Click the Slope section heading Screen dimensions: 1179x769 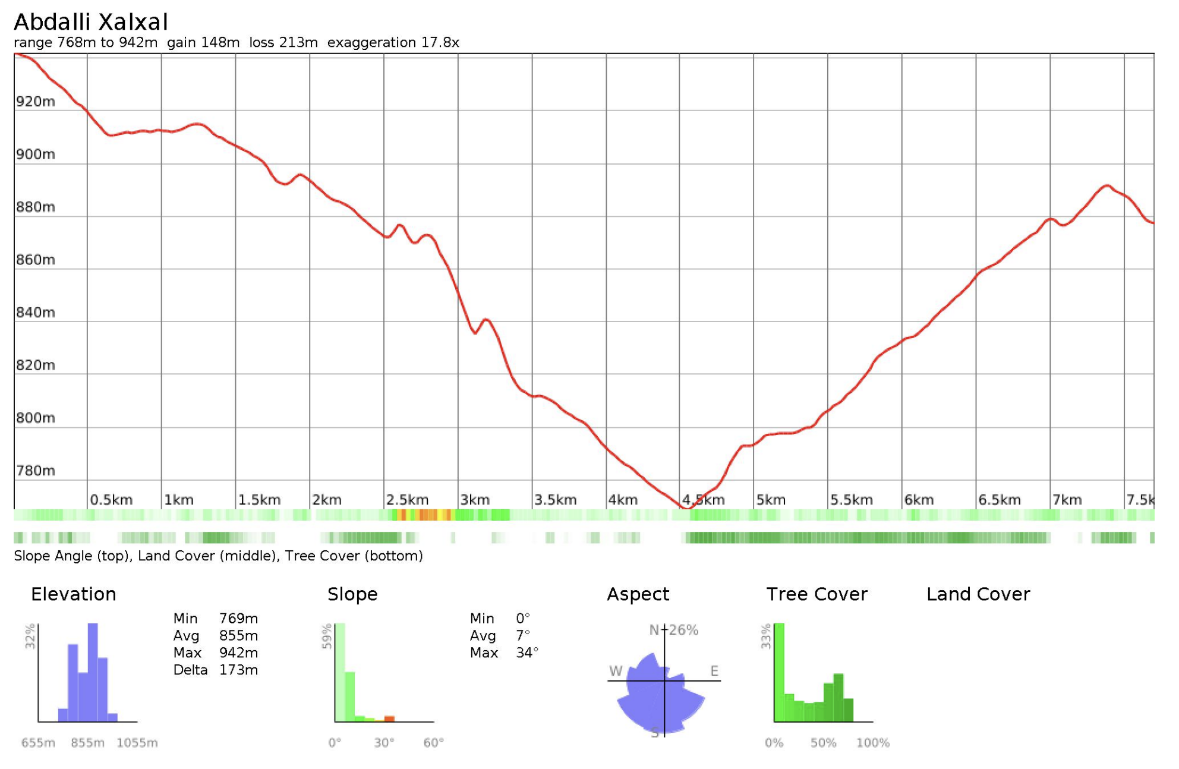pos(353,595)
